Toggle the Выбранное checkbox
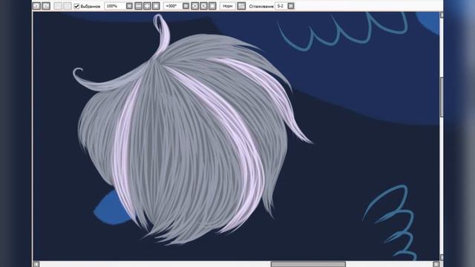The image size is (475, 267). pyautogui.click(x=76, y=6)
